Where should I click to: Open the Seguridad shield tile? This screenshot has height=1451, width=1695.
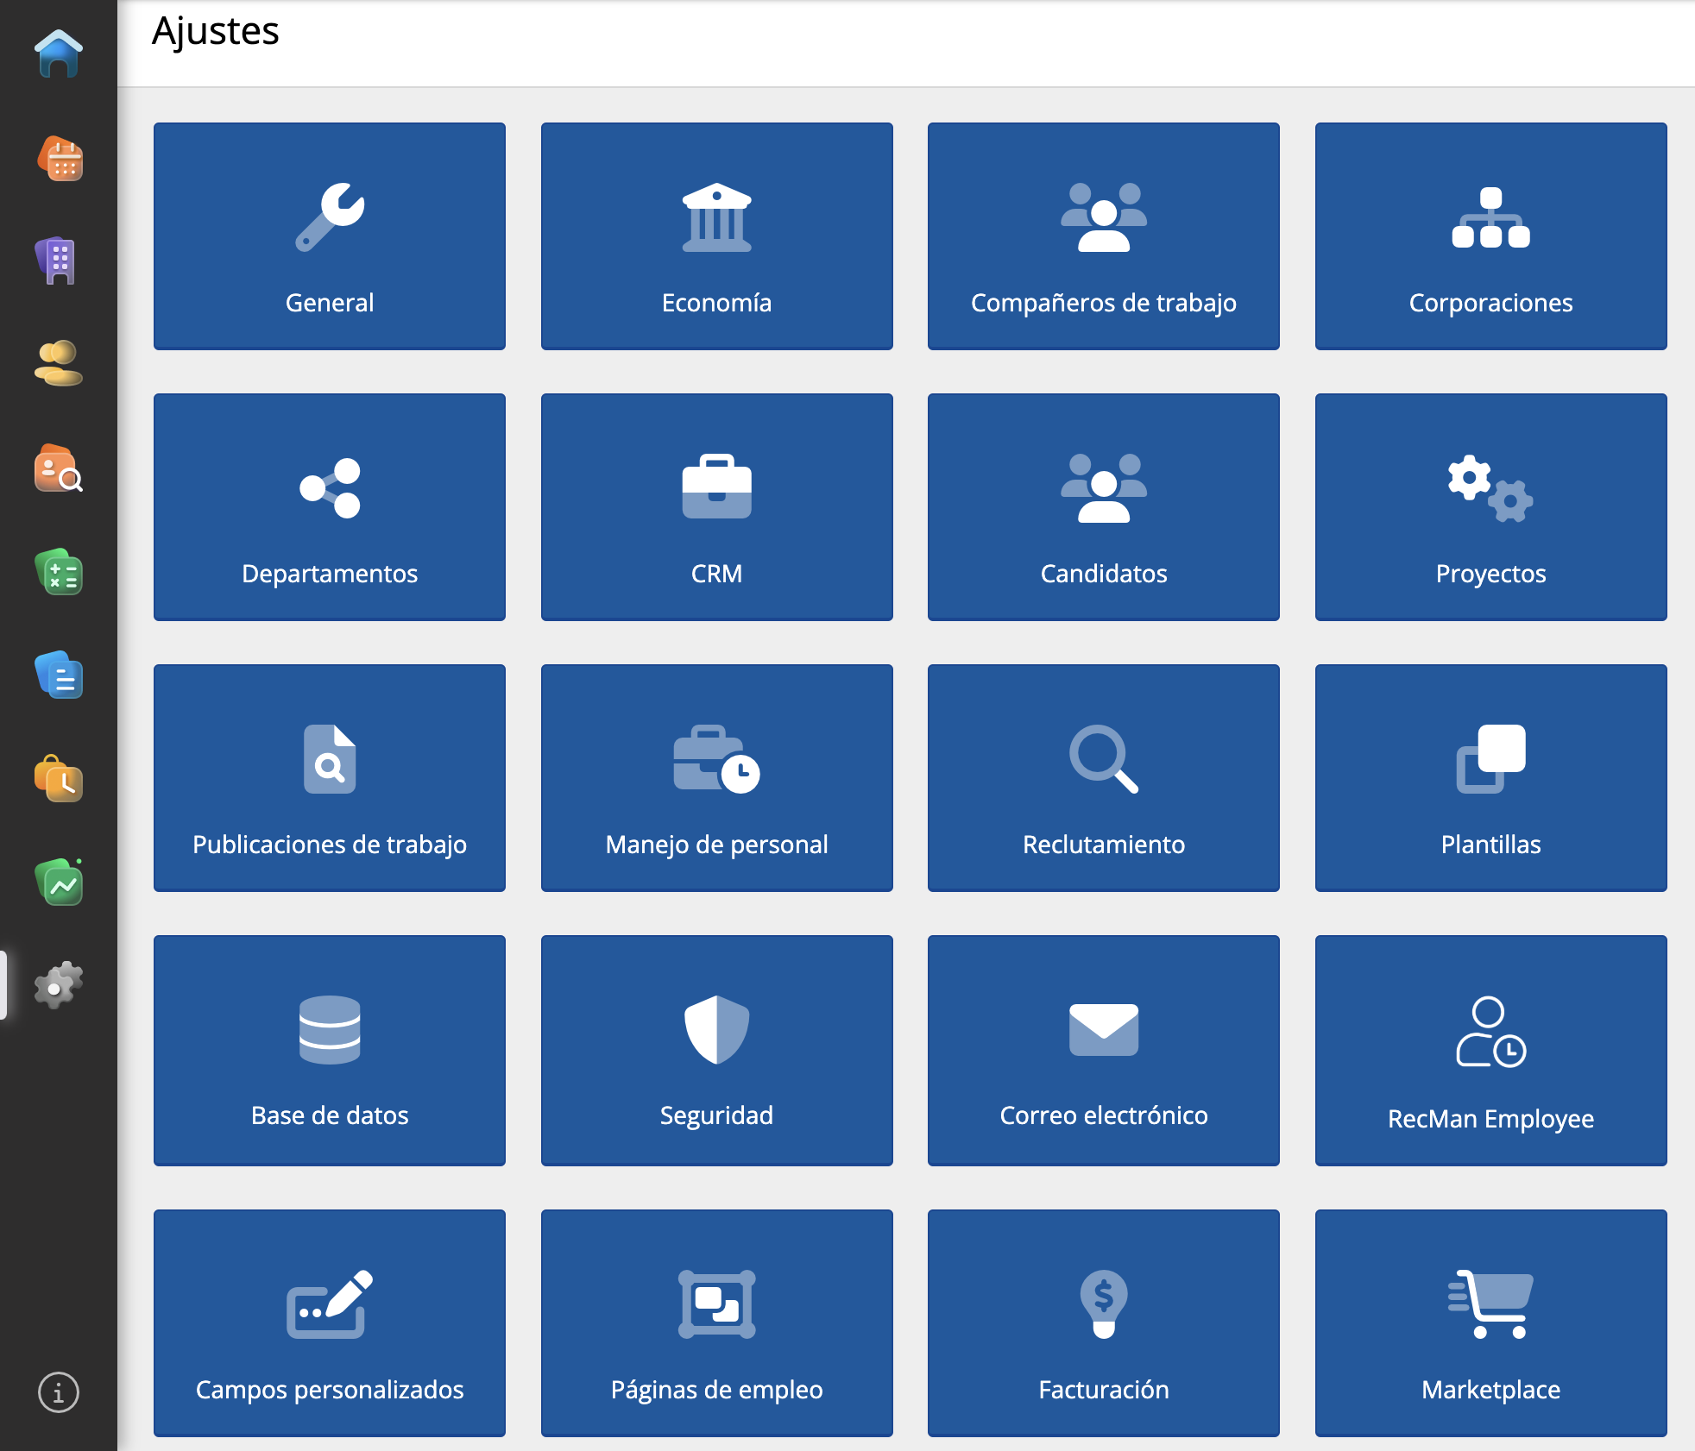click(x=716, y=1050)
